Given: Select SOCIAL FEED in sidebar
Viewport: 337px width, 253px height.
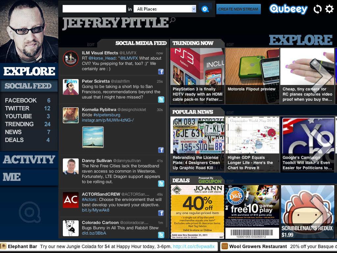Looking at the screenshot, I should pyautogui.click(x=29, y=86).
